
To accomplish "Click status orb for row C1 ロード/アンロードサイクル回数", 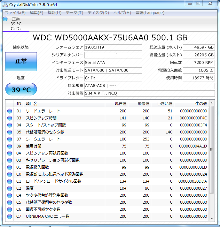I will 10,181.
